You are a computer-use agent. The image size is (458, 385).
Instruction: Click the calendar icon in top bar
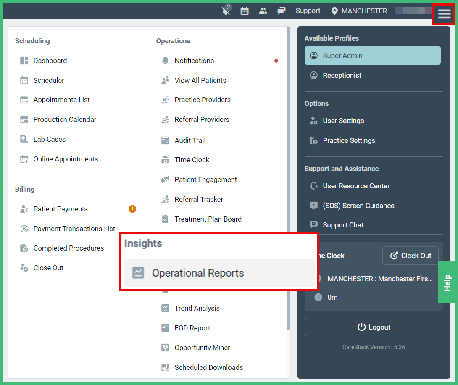pos(245,11)
